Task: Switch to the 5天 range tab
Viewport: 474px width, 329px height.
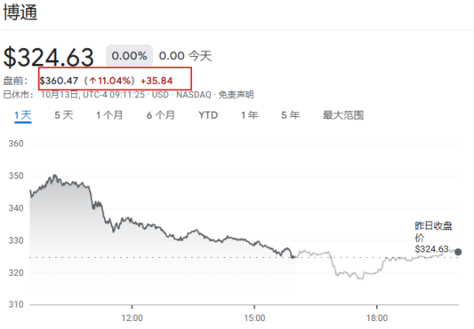Action: (x=63, y=115)
